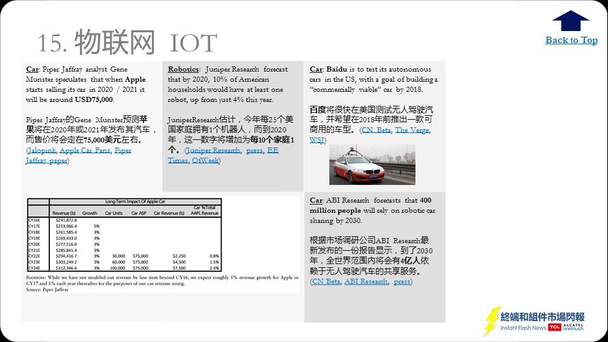Click the 400 million people text
Screen dimensions: 608x342
(x=370, y=205)
